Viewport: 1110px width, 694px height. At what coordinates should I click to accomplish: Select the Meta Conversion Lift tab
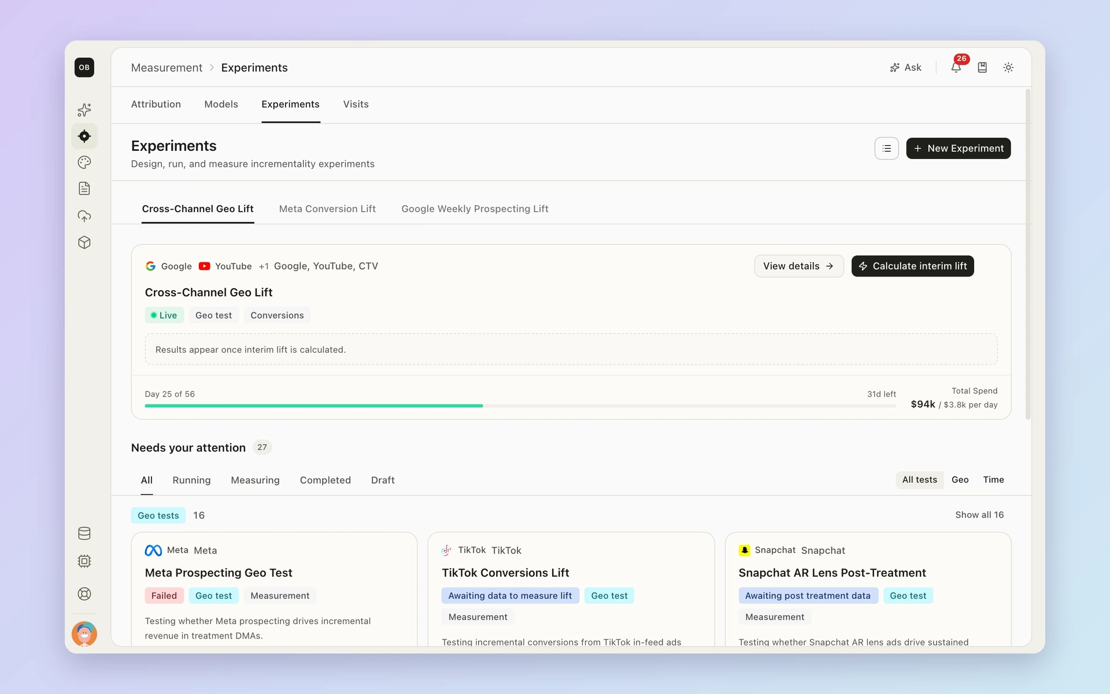[x=327, y=209]
